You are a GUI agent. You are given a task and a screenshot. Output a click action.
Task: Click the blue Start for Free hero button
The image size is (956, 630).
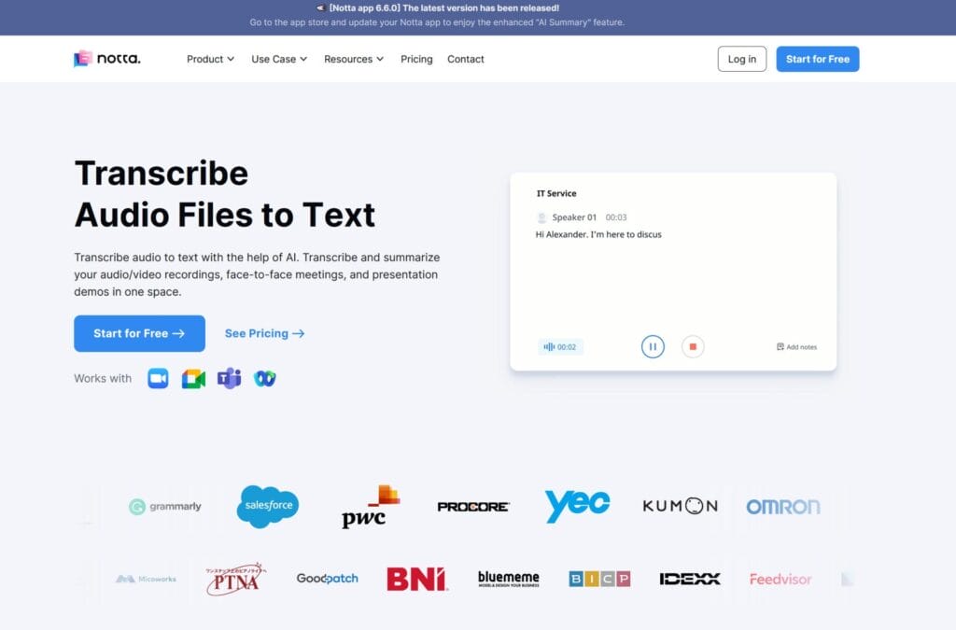139,333
